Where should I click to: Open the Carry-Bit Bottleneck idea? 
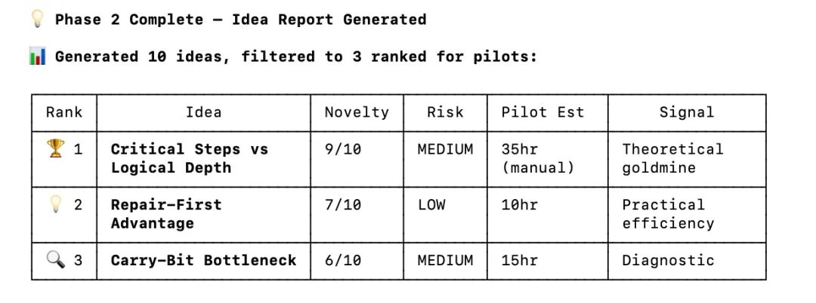(x=203, y=261)
